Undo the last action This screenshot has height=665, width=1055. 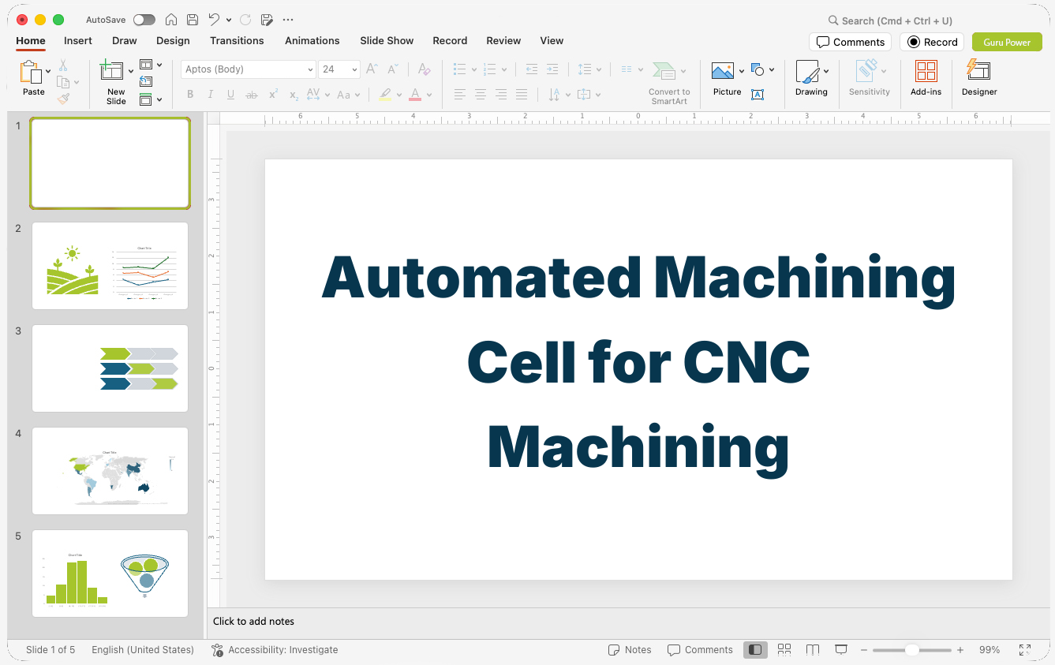point(214,20)
